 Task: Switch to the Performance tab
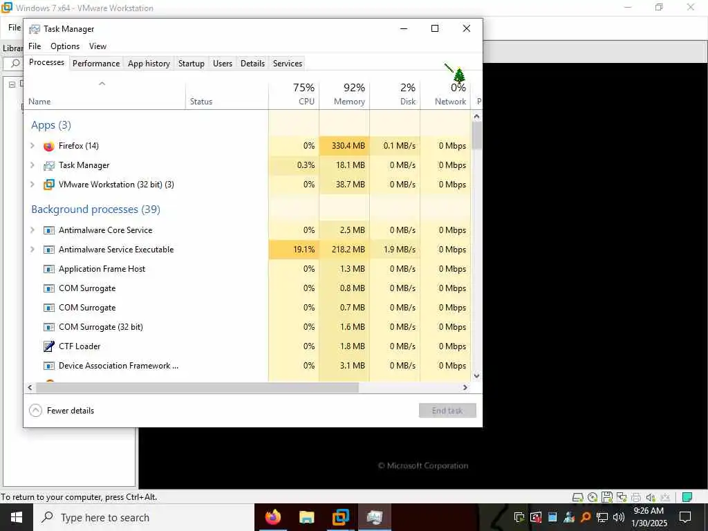point(96,64)
